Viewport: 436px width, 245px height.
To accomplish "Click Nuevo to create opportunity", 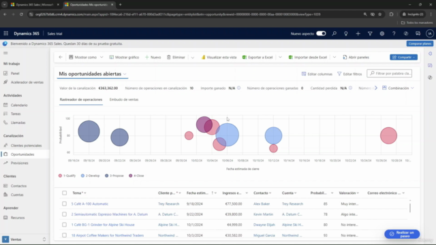I will (153, 57).
